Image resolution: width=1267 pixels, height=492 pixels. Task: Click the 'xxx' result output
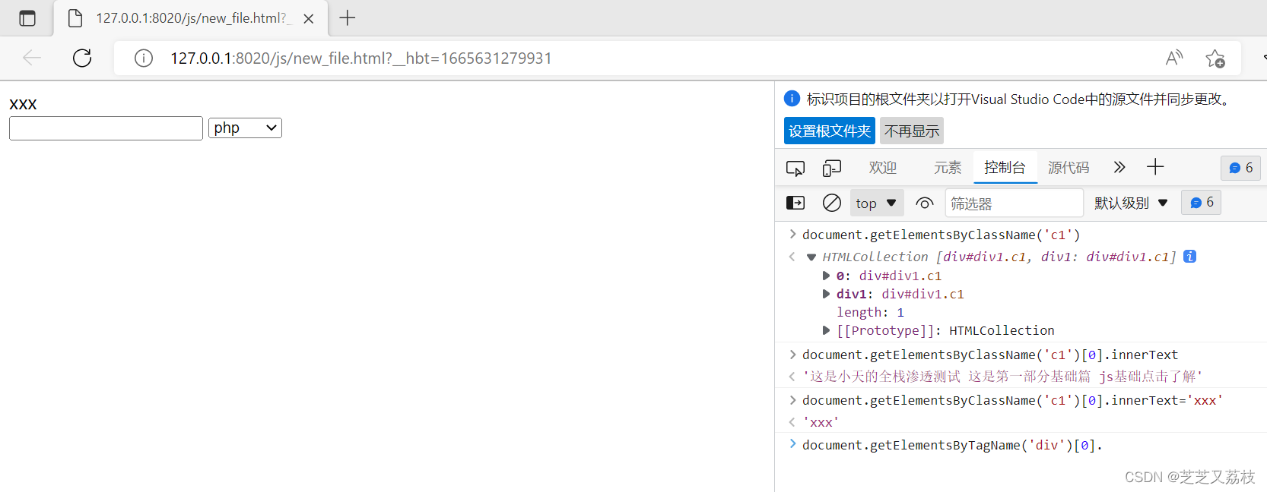(x=821, y=422)
